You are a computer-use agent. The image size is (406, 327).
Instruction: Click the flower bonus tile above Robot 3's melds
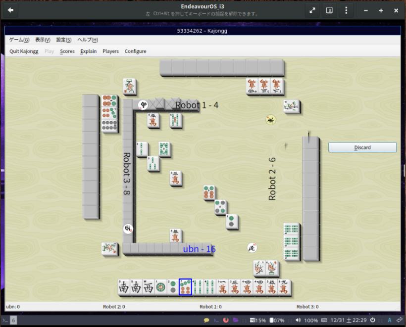[x=129, y=86]
